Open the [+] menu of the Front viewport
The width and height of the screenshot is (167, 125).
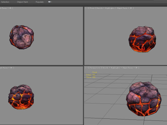click(87, 8)
